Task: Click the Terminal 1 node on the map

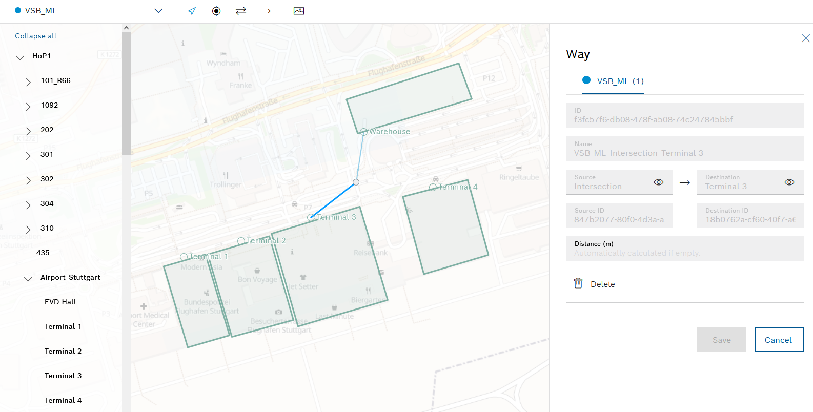Action: tap(184, 257)
